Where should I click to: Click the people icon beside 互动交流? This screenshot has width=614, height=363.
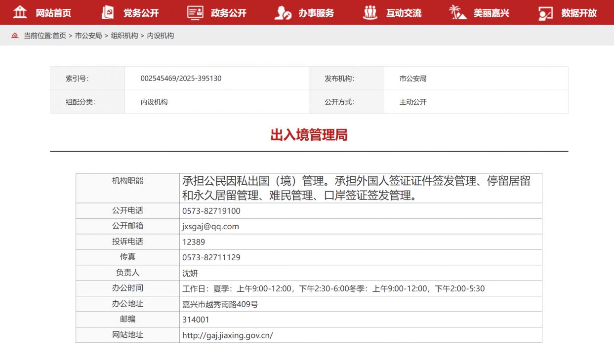[x=370, y=12]
